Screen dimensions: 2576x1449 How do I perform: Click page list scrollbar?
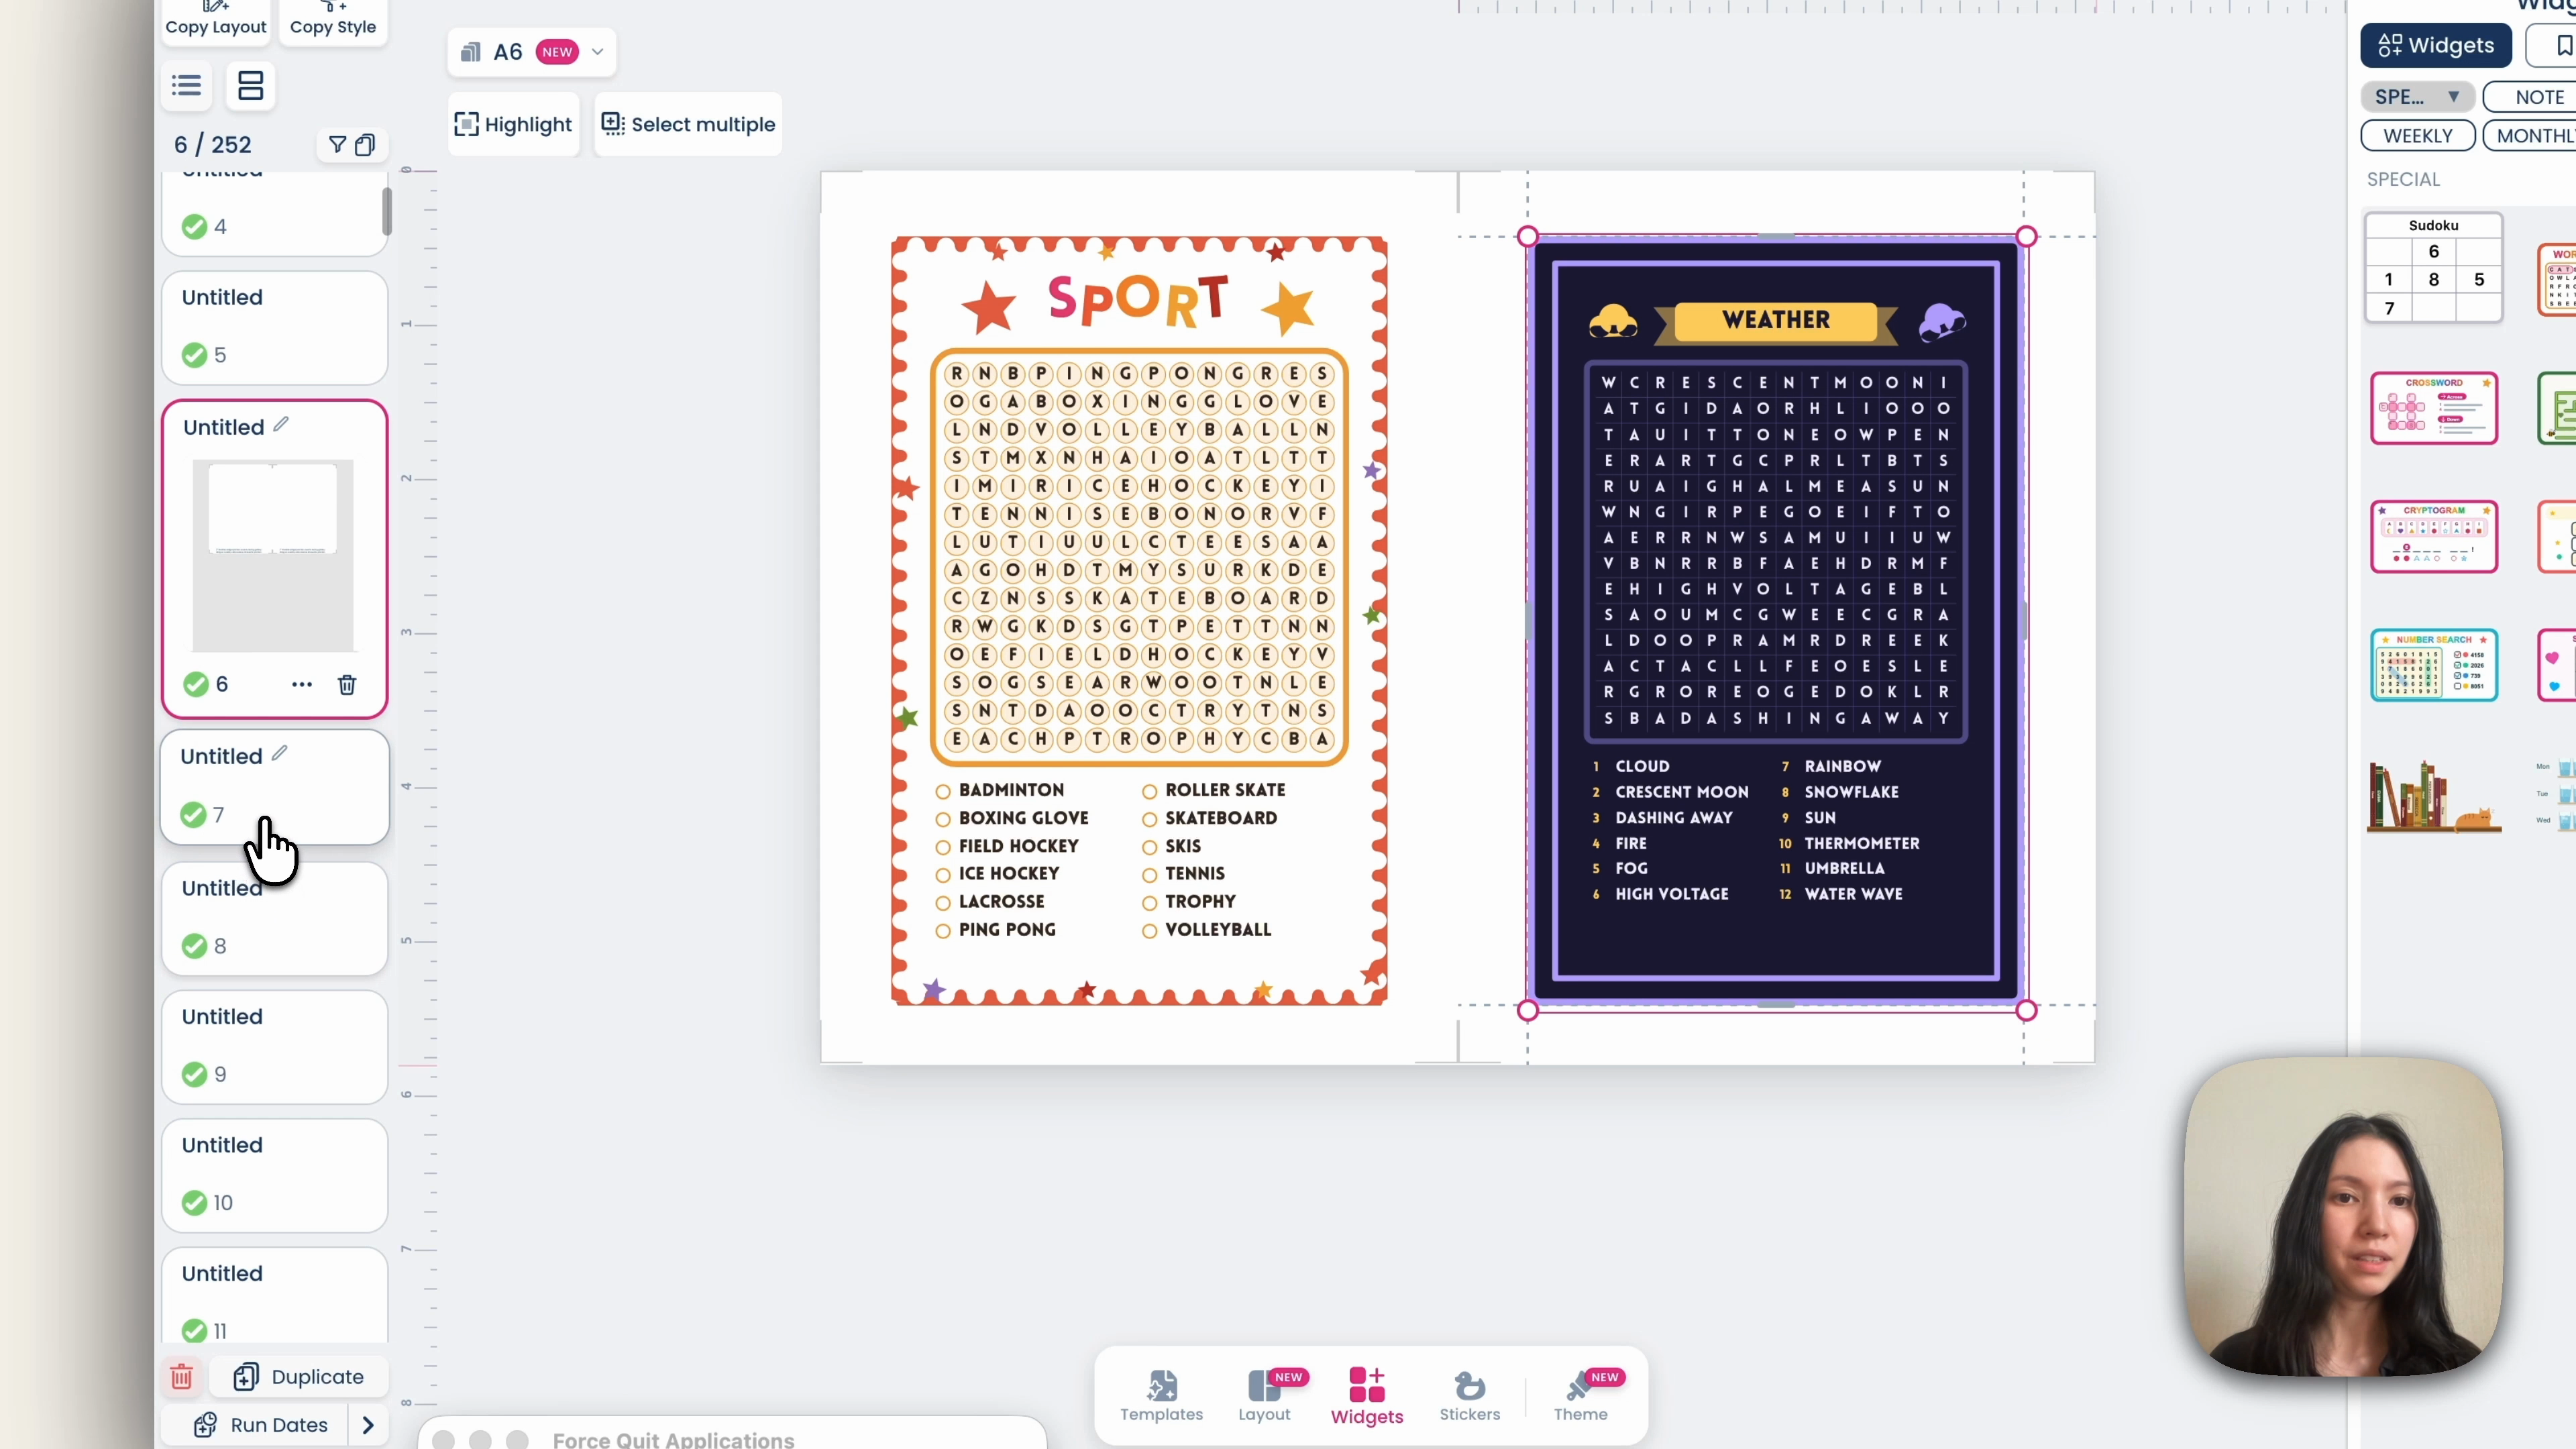(386, 212)
